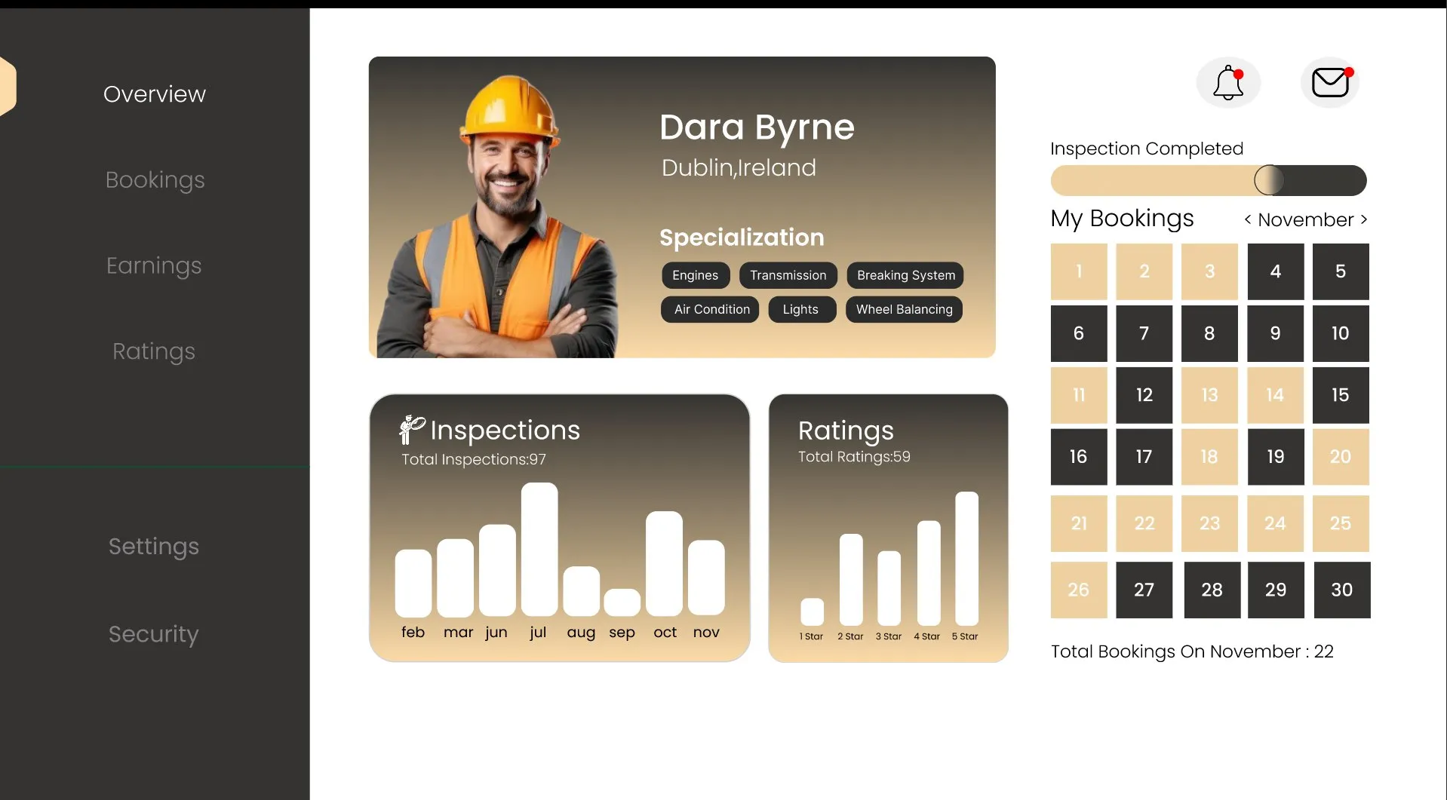Image resolution: width=1447 pixels, height=800 pixels.
Task: Go to previous month arrow before November
Action: tap(1248, 219)
